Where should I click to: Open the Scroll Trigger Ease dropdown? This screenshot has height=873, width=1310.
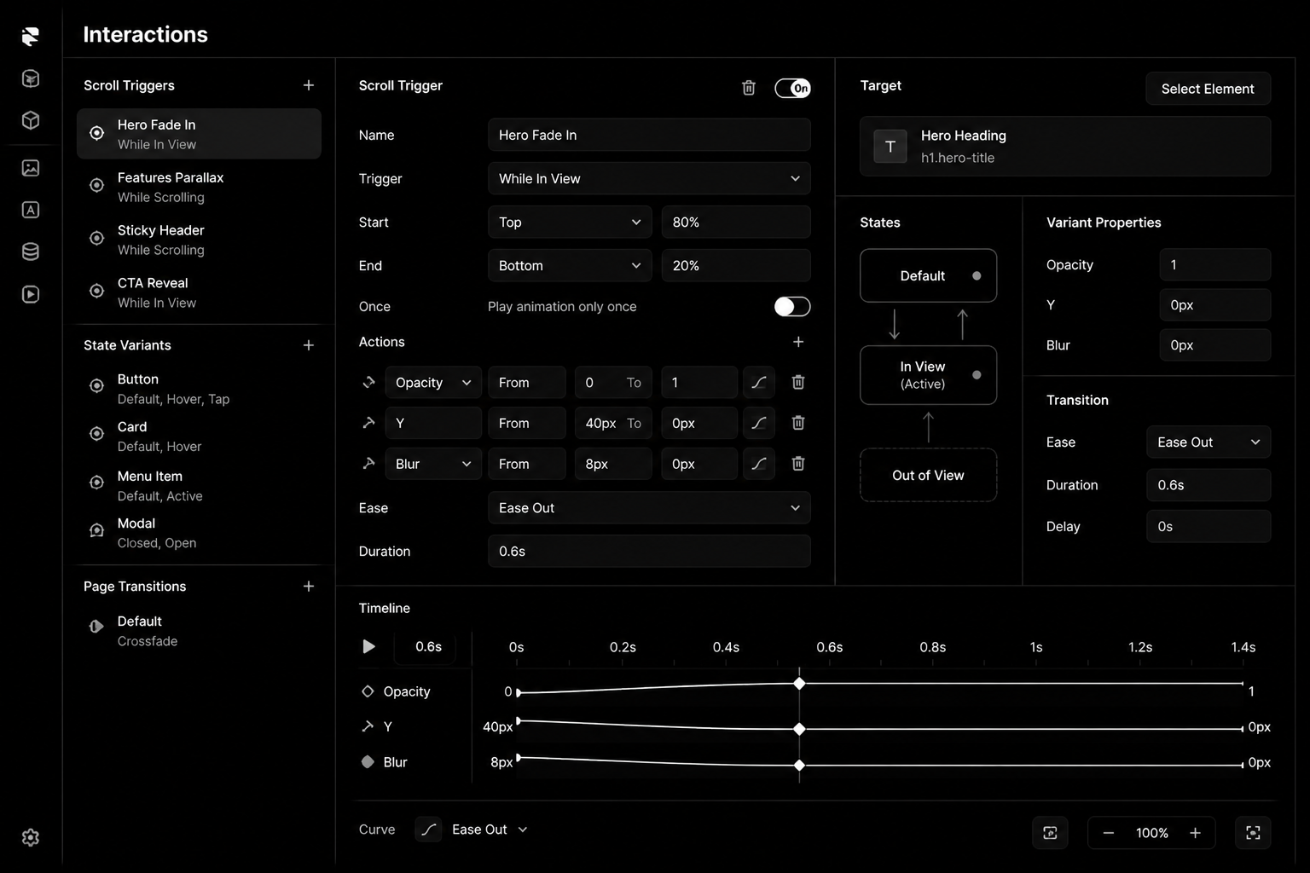pos(649,507)
